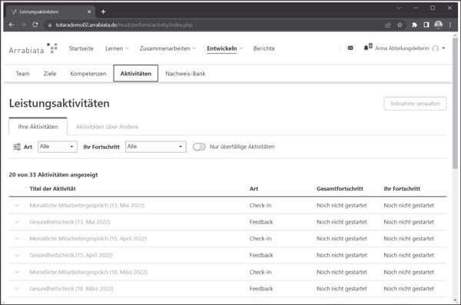Toggle Nur überfällige Aktivitäten switch
461x305 pixels.
[x=199, y=147]
